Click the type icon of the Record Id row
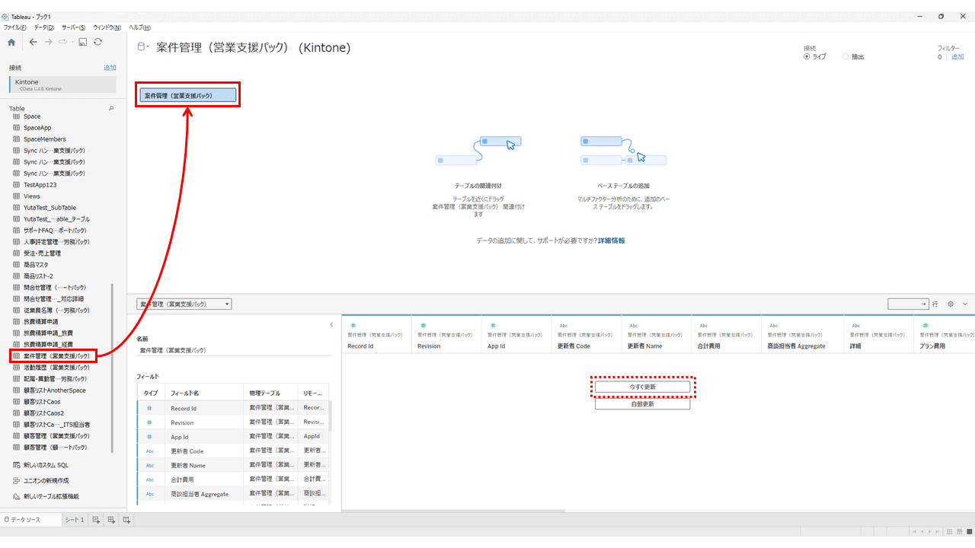Screen dimensions: 975x548 pyautogui.click(x=150, y=408)
